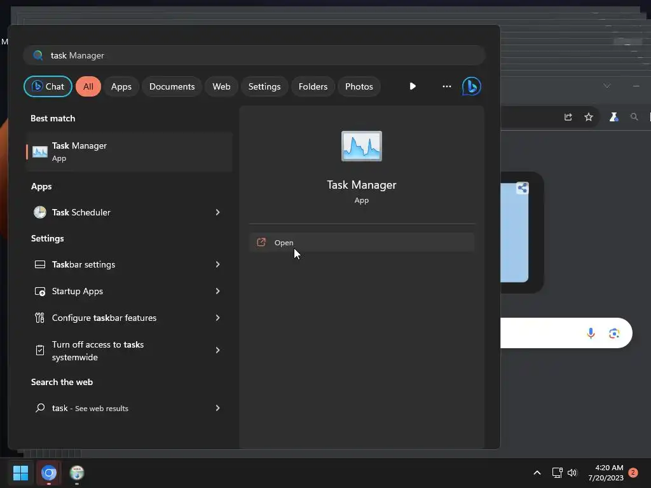Open network status tray icon
The image size is (651, 488).
pos(557,473)
